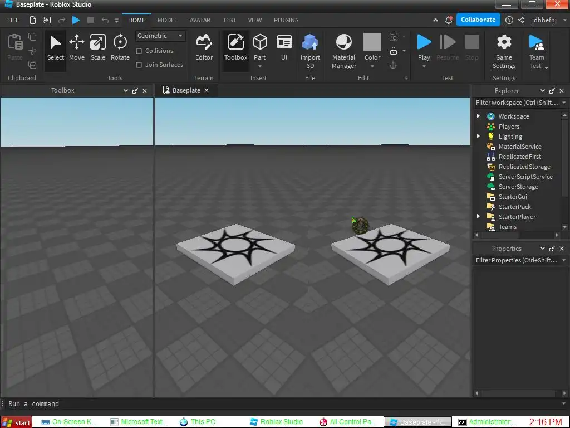Switch to the PLUGINS tab
Image resolution: width=570 pixels, height=428 pixels.
(x=286, y=20)
